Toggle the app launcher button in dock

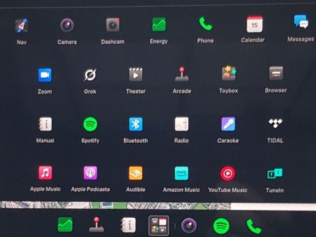(159, 226)
